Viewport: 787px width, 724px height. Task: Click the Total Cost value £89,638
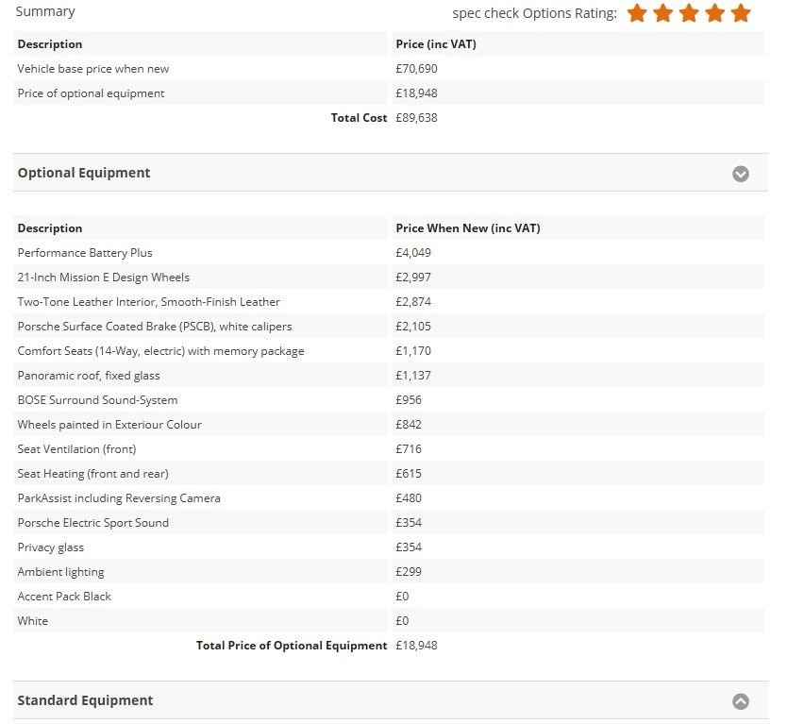(x=416, y=118)
